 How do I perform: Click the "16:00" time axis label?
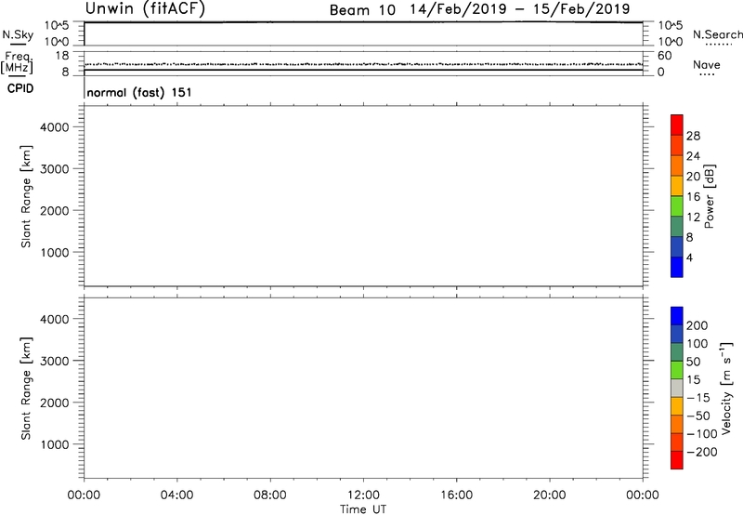tap(456, 495)
